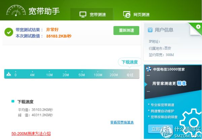Switch to the 网页测速 tab
Image resolution: width=202 pixels, height=140 pixels.
(x=136, y=14)
